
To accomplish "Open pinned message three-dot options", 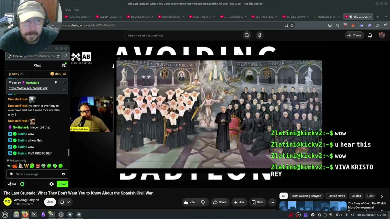I will point(64,83).
